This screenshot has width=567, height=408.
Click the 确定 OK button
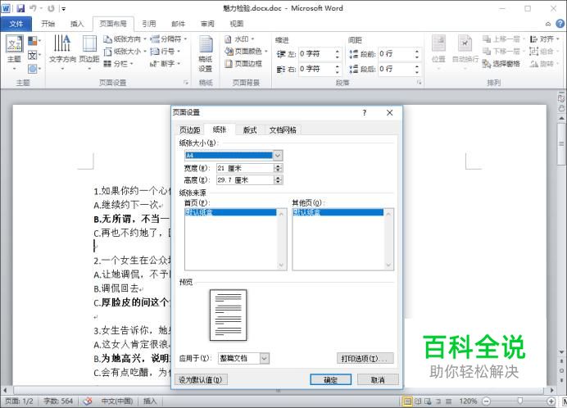pos(330,380)
